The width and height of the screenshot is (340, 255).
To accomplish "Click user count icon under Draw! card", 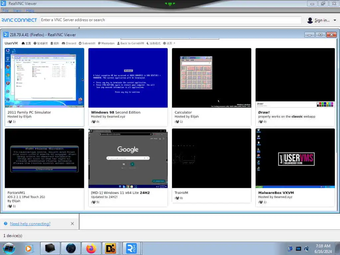I will [x=261, y=122].
